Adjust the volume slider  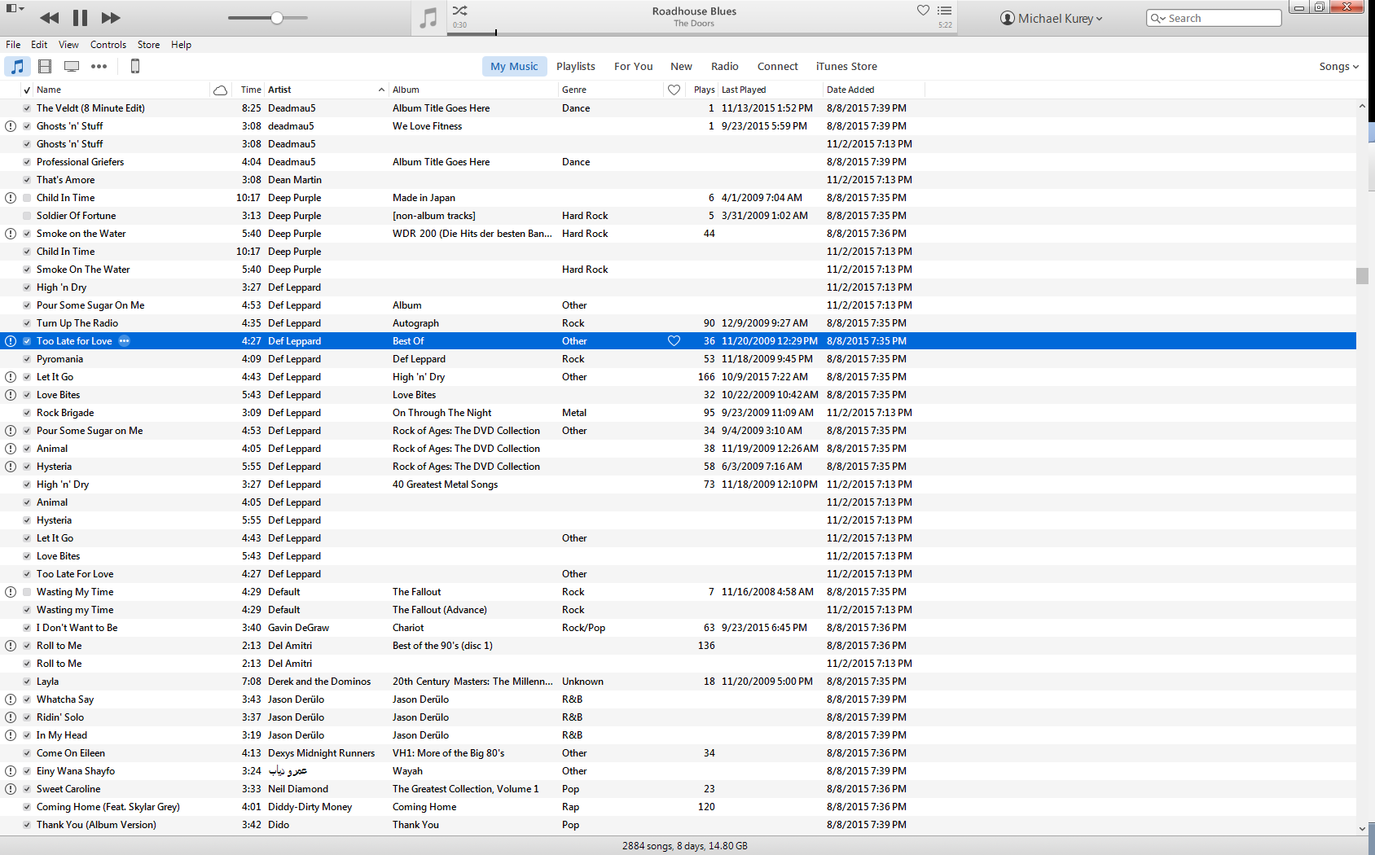coord(268,18)
